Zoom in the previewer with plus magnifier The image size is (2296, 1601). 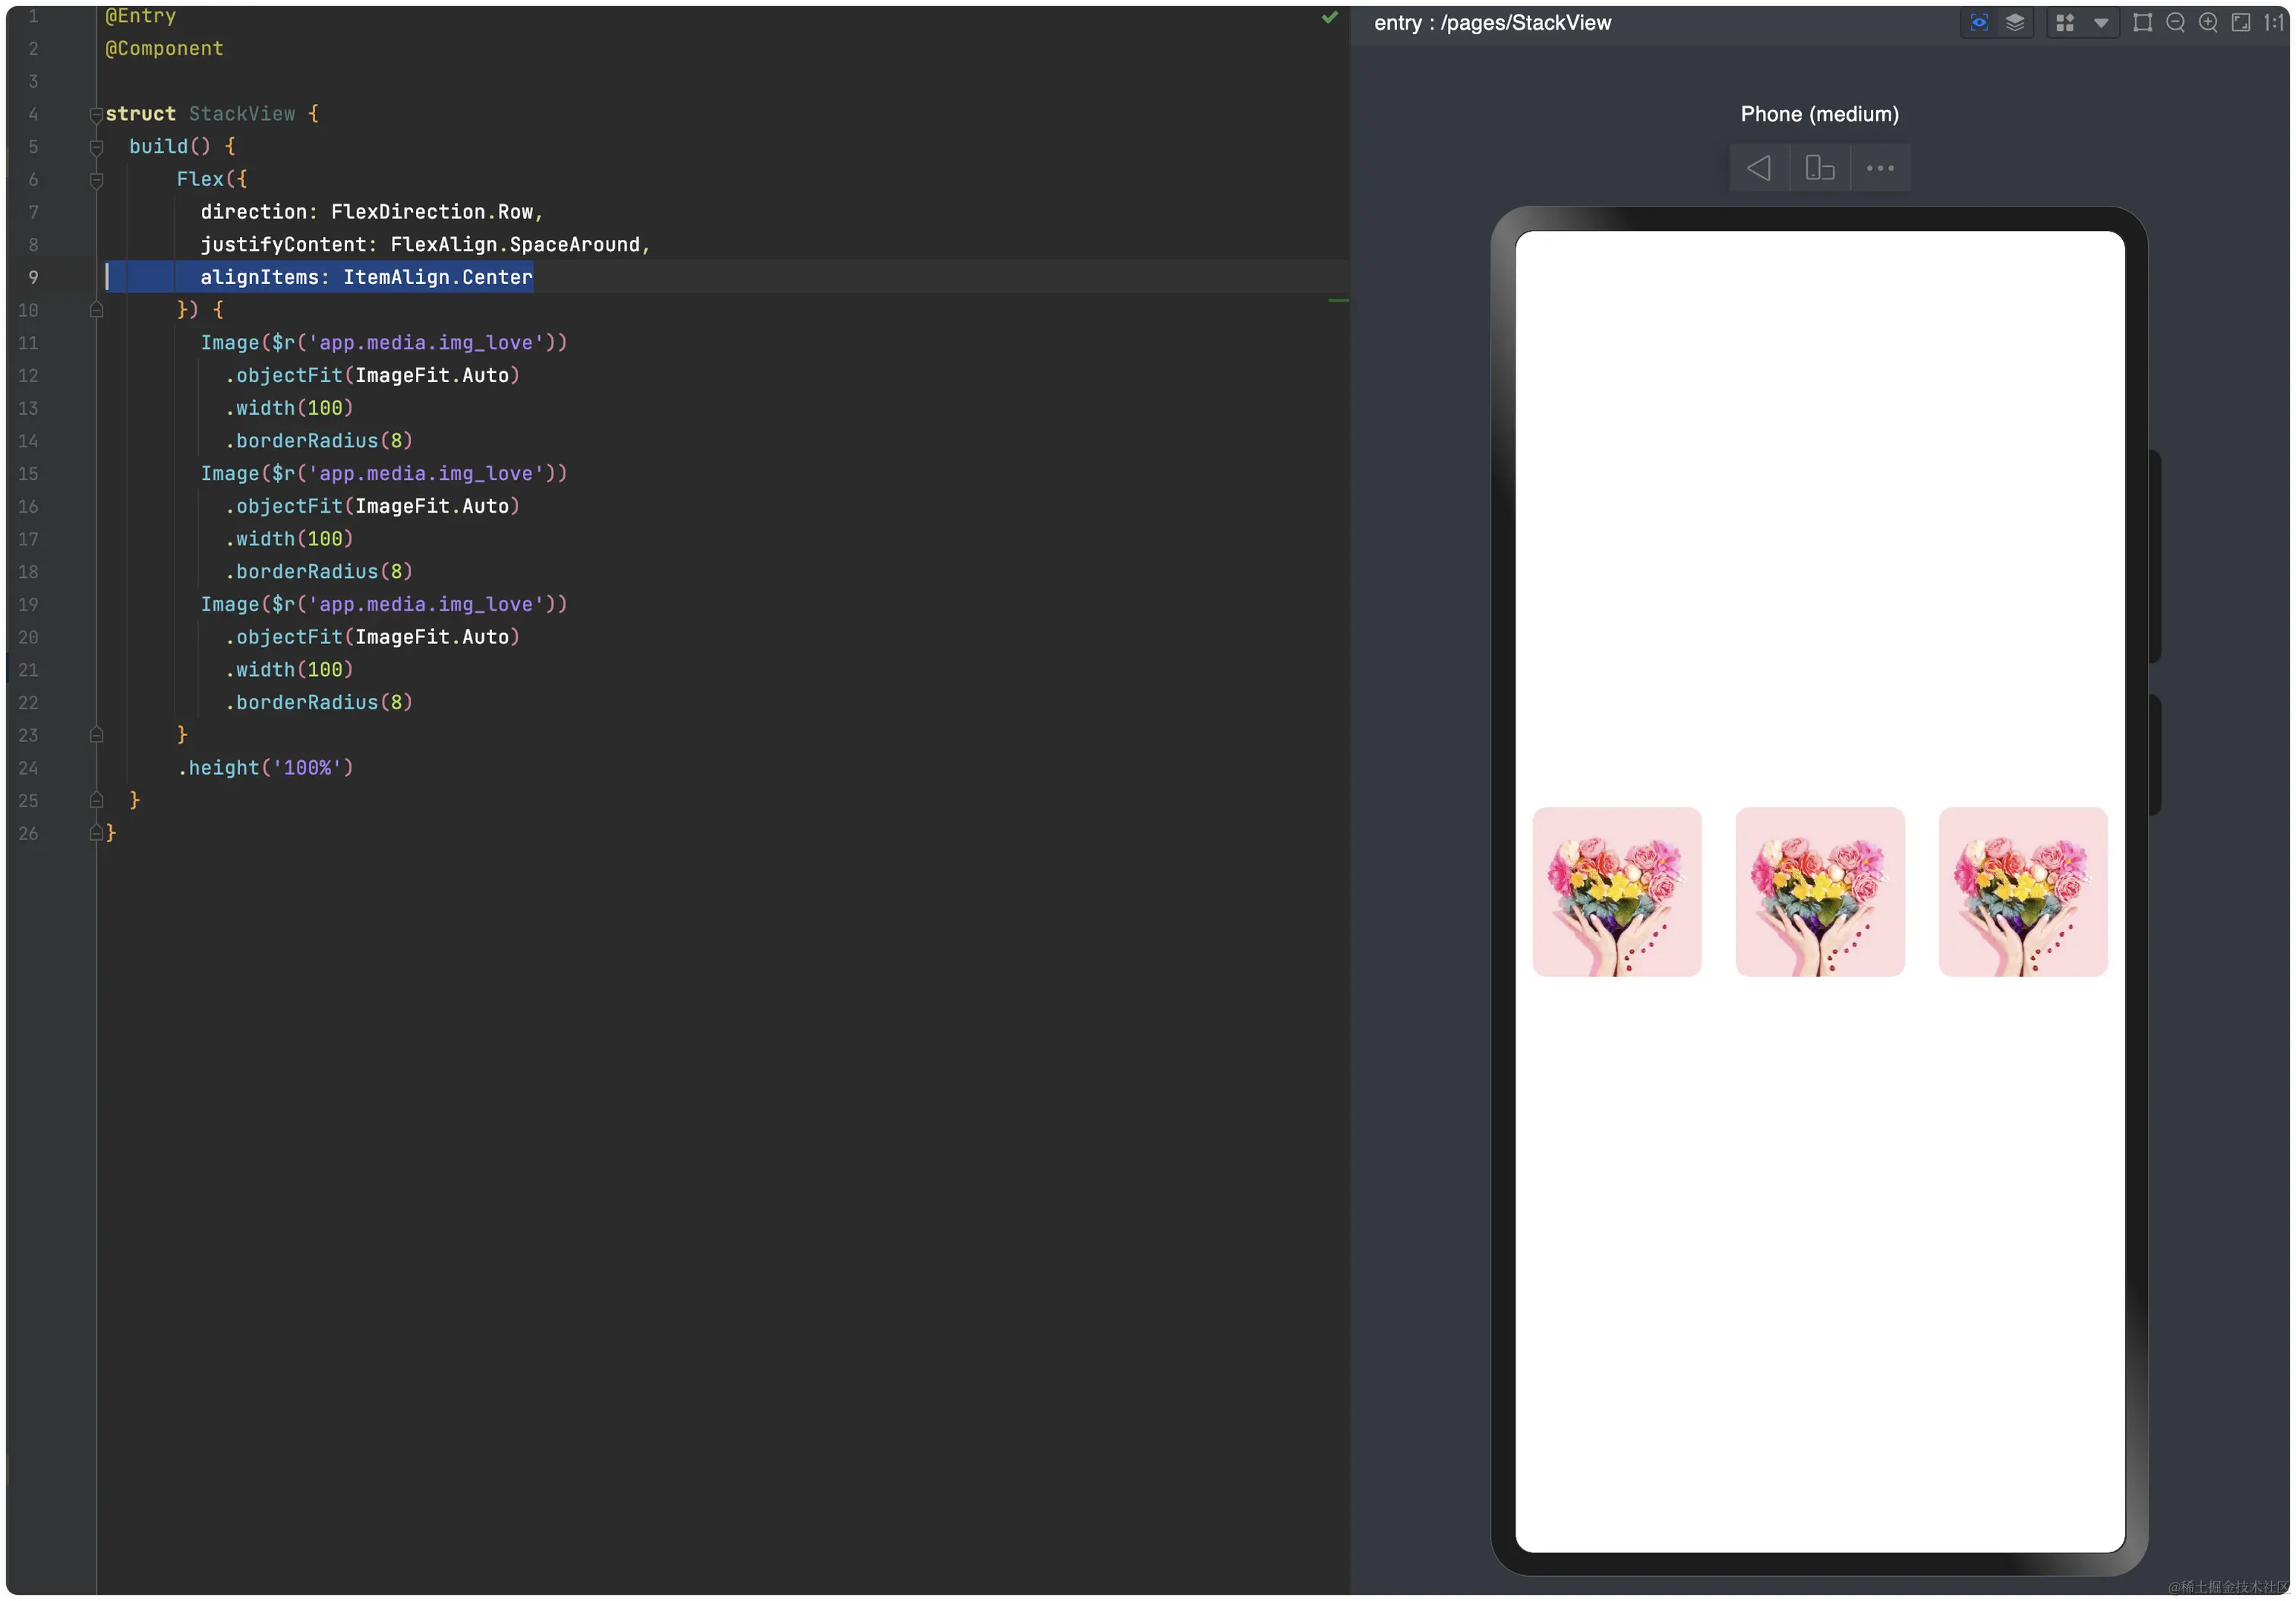pos(2207,22)
